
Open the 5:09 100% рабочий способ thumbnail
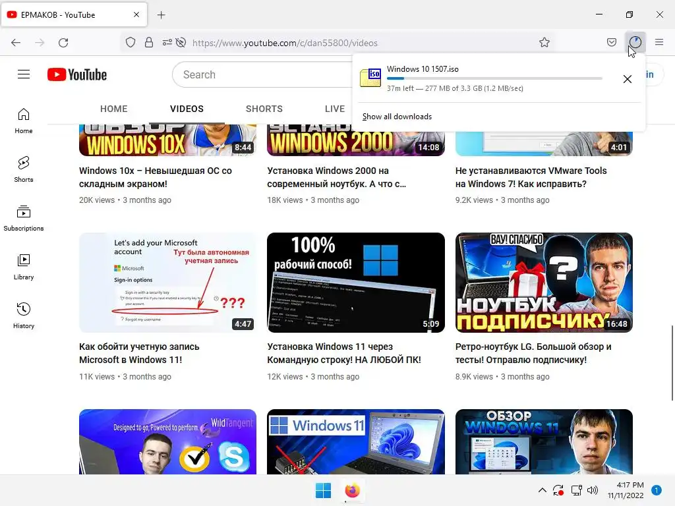coord(355,282)
